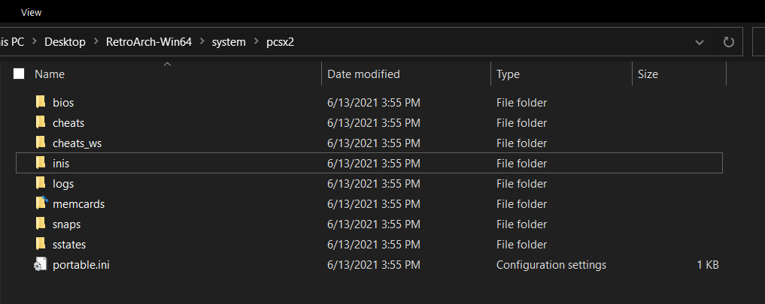The width and height of the screenshot is (765, 304).
Task: Click the date modified of logs
Action: tap(374, 184)
